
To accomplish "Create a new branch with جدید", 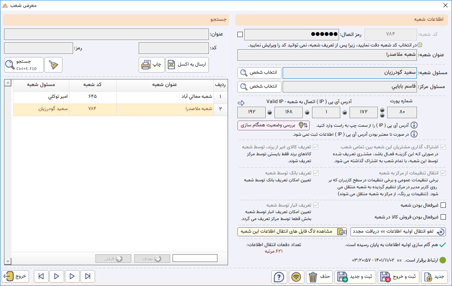I will tap(434, 277).
